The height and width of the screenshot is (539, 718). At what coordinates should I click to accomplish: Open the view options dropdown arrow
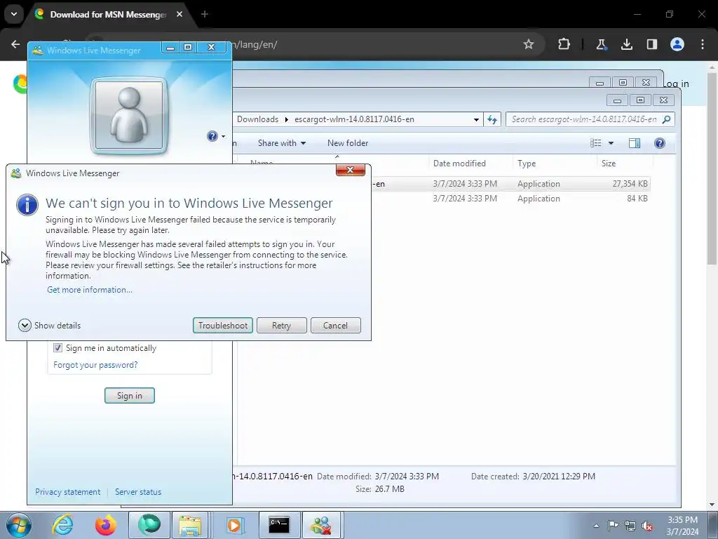[611, 143]
